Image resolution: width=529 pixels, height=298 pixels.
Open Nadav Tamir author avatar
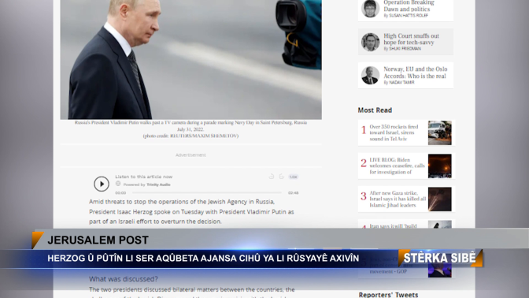point(370,76)
